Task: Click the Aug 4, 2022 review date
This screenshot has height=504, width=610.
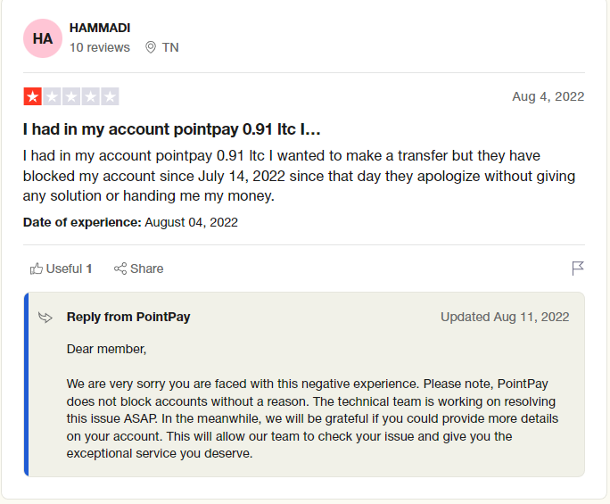Action: [548, 96]
